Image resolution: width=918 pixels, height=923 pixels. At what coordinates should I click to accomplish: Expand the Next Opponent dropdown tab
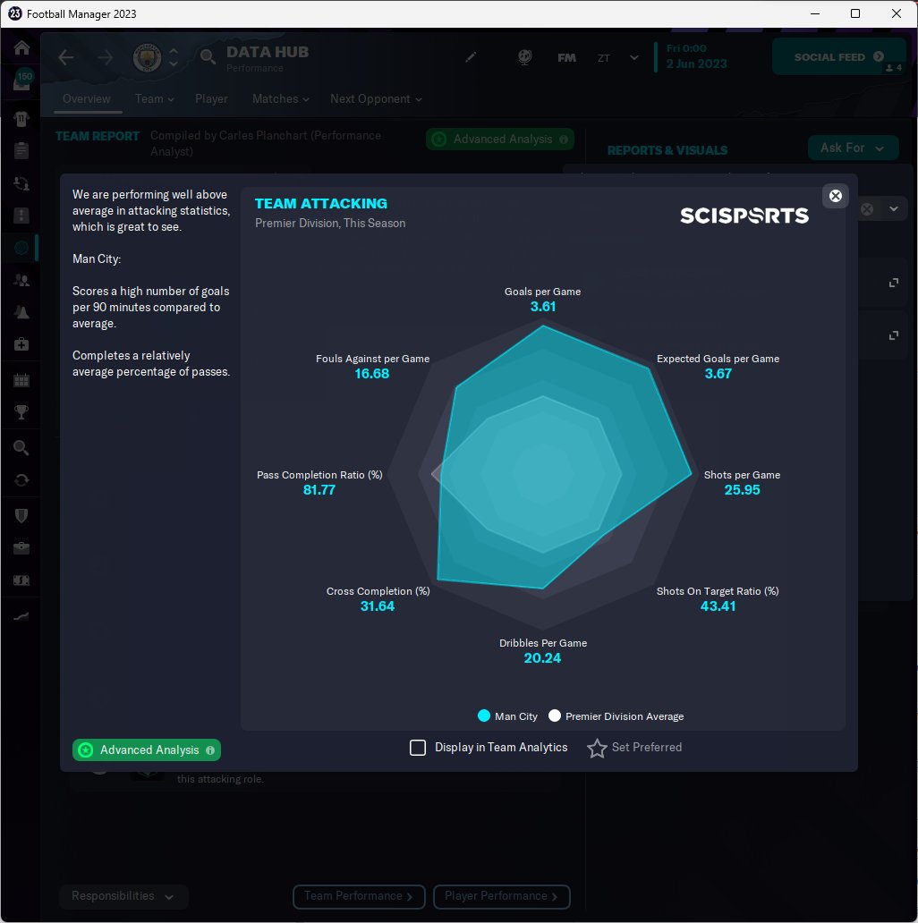point(376,99)
